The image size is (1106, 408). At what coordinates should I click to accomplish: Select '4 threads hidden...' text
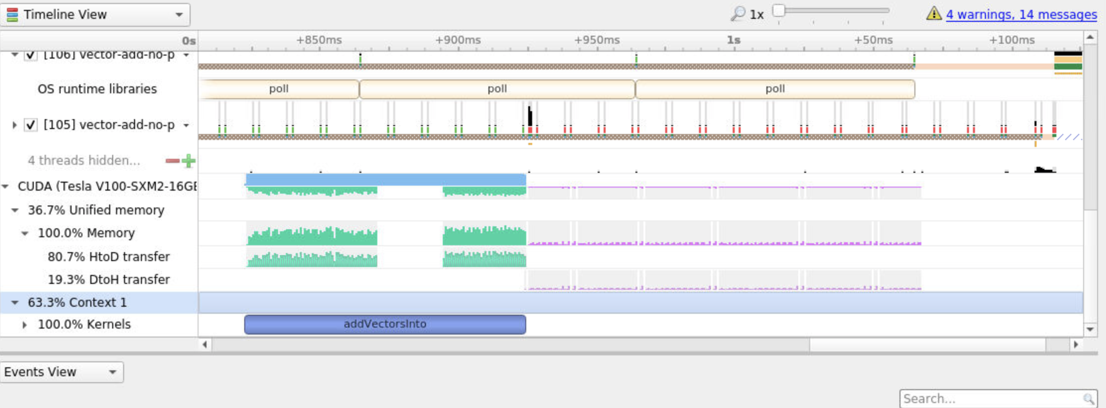pyautogui.click(x=84, y=160)
